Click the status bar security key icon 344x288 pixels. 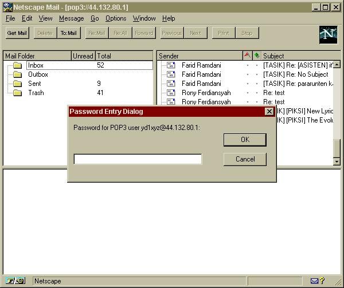15,281
